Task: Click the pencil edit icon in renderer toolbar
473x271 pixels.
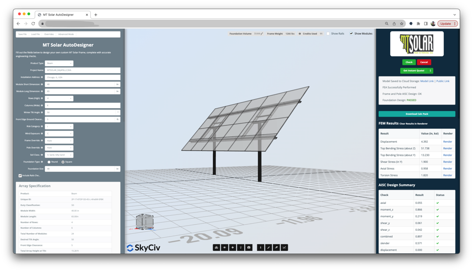Action: point(268,247)
